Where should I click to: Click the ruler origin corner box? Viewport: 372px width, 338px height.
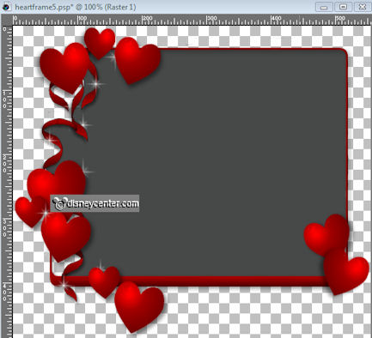coord(7,20)
